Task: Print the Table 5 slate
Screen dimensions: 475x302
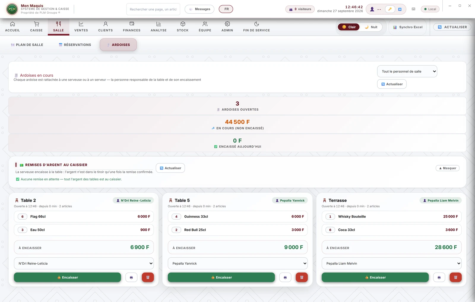Action: pyautogui.click(x=285, y=277)
